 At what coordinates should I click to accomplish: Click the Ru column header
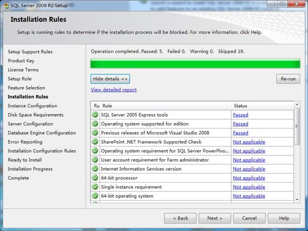pos(96,106)
